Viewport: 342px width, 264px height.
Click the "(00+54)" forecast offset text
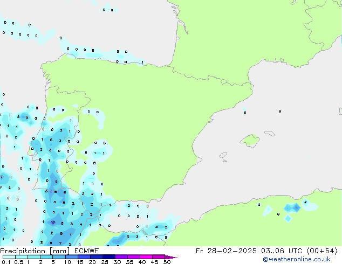coord(322,251)
